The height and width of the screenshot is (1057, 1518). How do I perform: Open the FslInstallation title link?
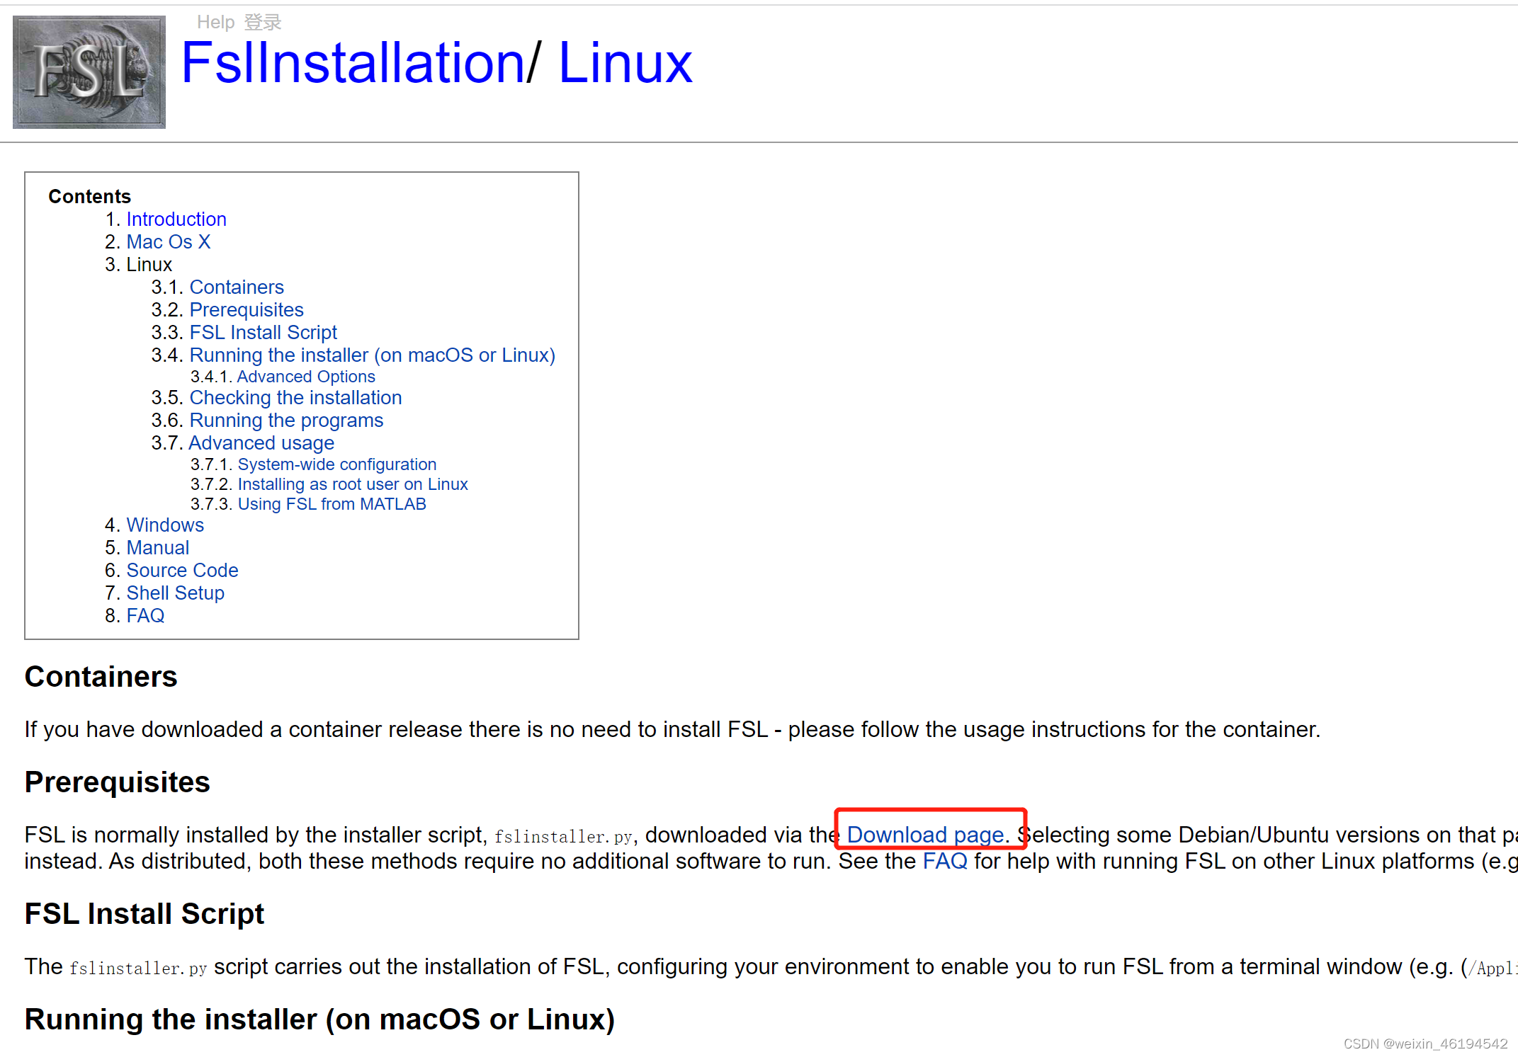click(352, 63)
